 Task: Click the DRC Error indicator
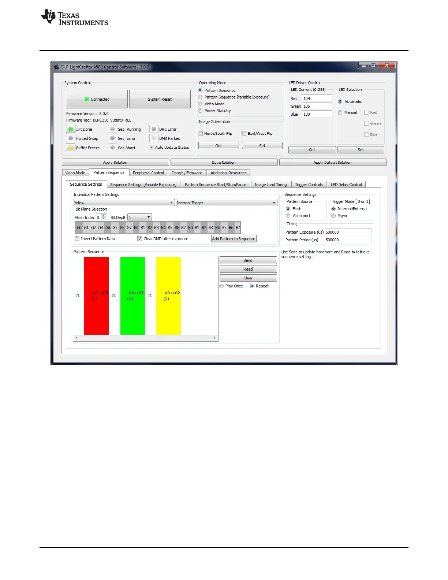(x=154, y=129)
